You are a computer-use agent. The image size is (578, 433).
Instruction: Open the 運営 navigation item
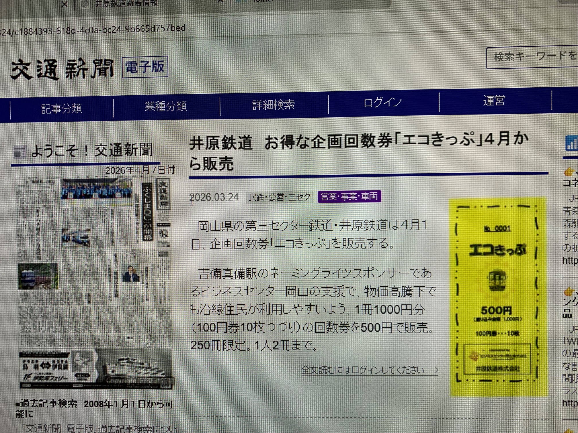point(494,101)
